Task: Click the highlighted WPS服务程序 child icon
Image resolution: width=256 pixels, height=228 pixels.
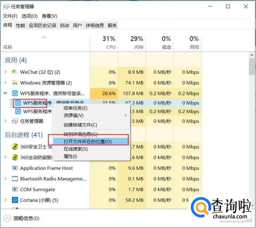Action: click(x=18, y=103)
